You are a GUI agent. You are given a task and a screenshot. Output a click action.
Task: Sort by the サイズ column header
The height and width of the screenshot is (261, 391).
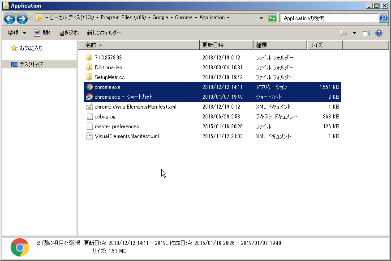pos(325,45)
